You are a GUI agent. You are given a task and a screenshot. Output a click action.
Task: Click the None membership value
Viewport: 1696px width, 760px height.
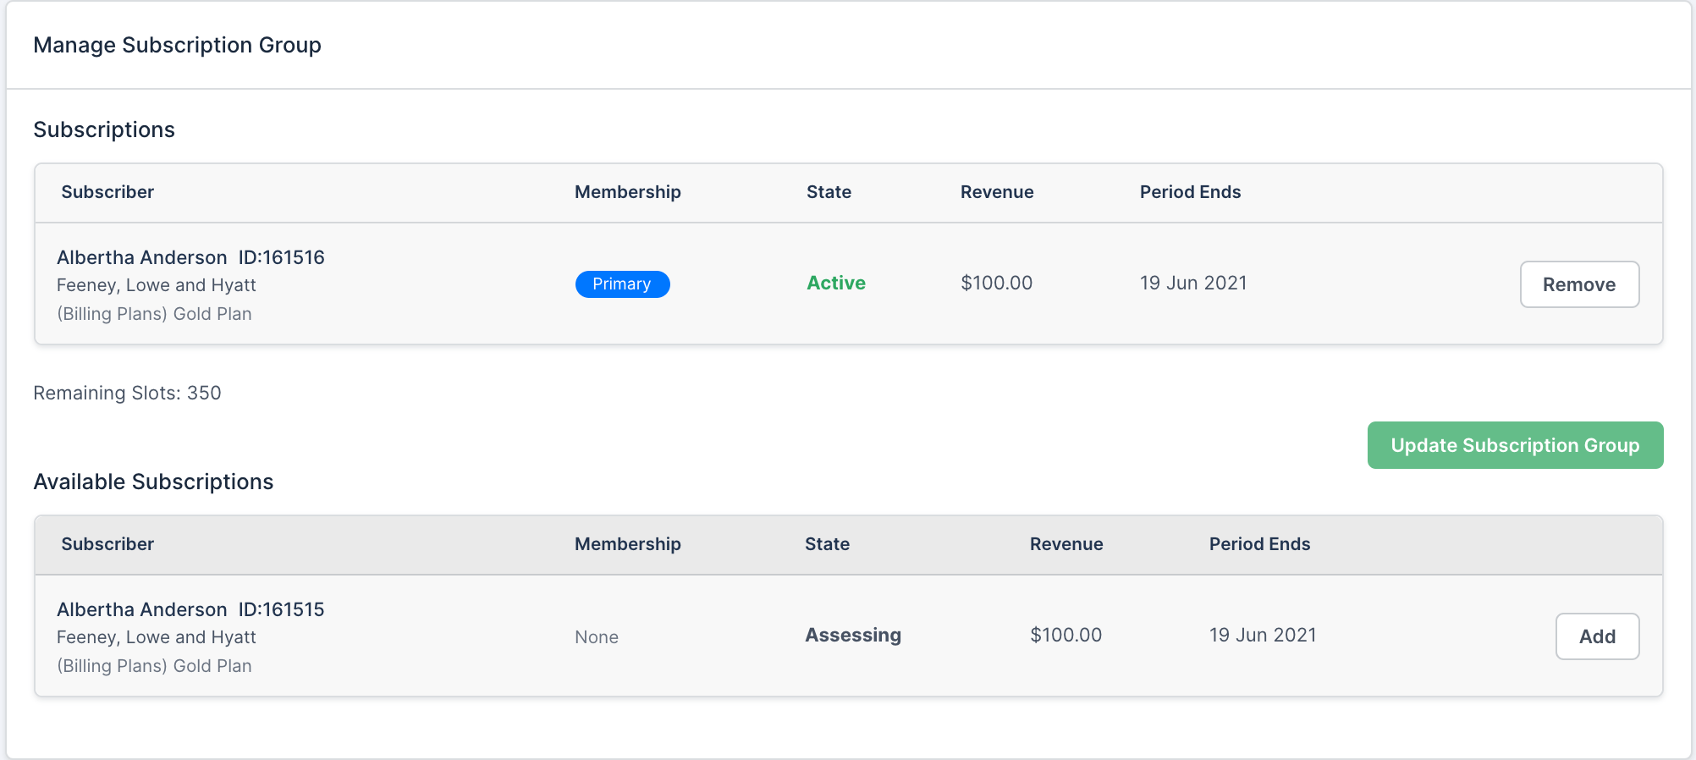[597, 637]
